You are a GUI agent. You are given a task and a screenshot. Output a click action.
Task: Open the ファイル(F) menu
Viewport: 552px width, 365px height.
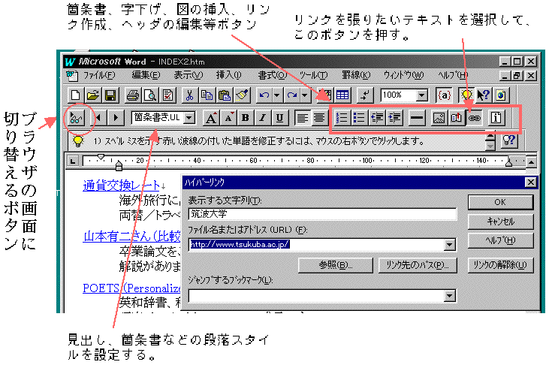(x=99, y=75)
